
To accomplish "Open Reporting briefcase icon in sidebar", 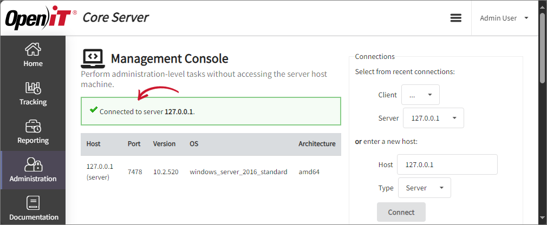I will coord(33,127).
